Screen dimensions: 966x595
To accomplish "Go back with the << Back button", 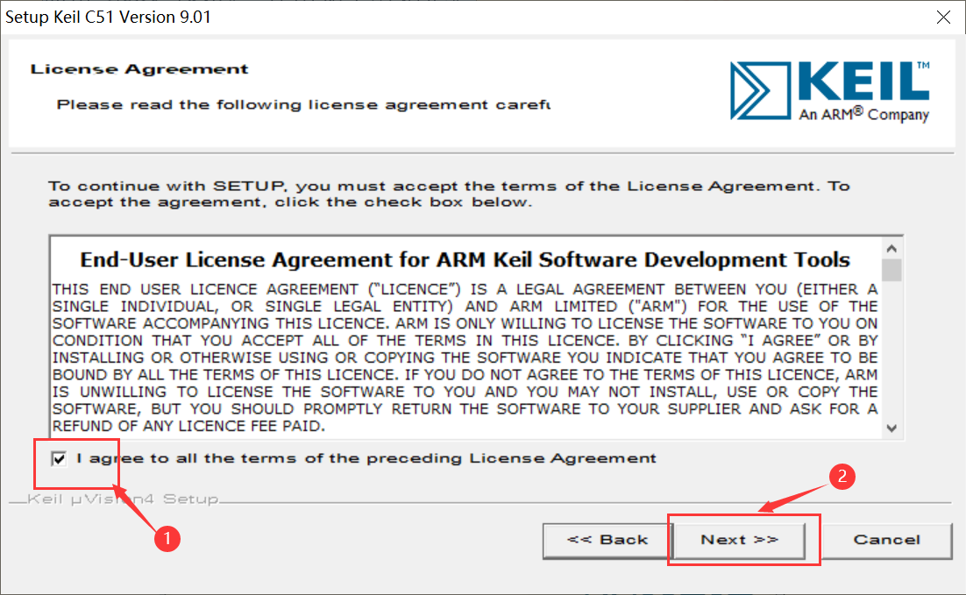I will tap(607, 540).
